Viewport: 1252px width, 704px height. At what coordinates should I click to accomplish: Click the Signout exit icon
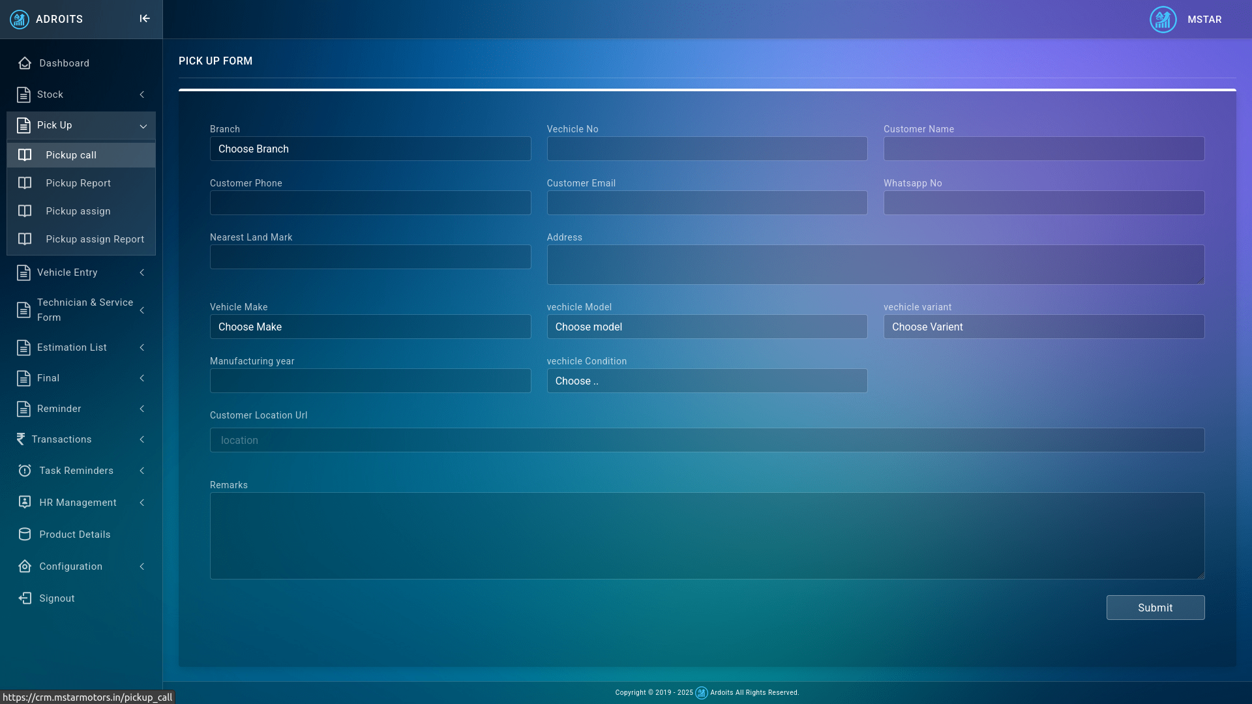pyautogui.click(x=25, y=598)
